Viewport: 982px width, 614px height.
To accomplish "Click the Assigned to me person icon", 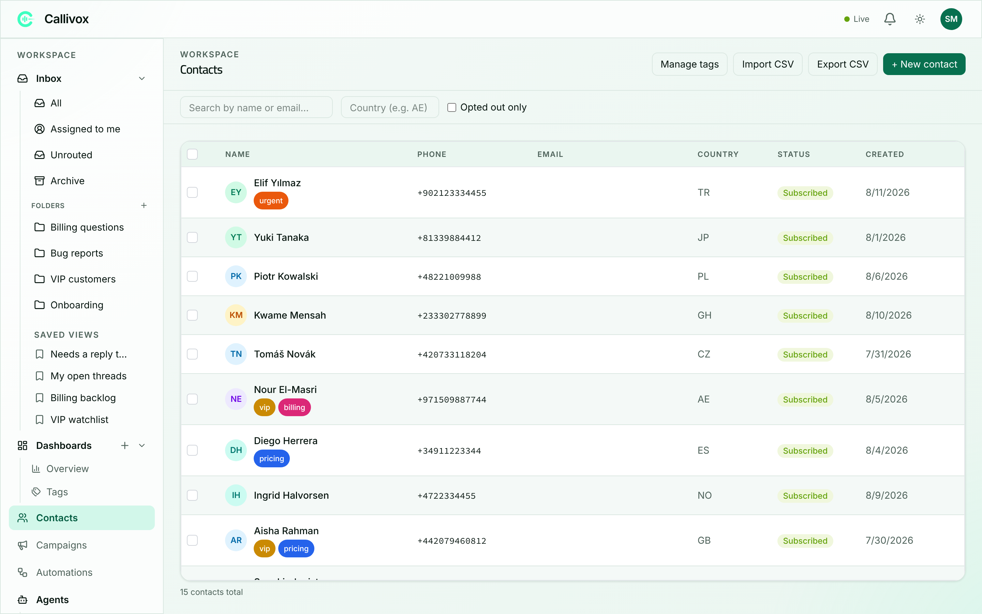I will (39, 129).
